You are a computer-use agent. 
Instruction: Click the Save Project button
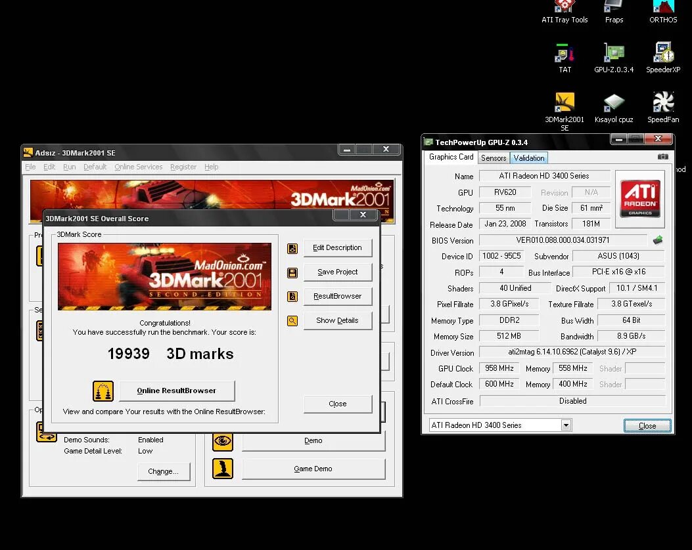click(338, 272)
